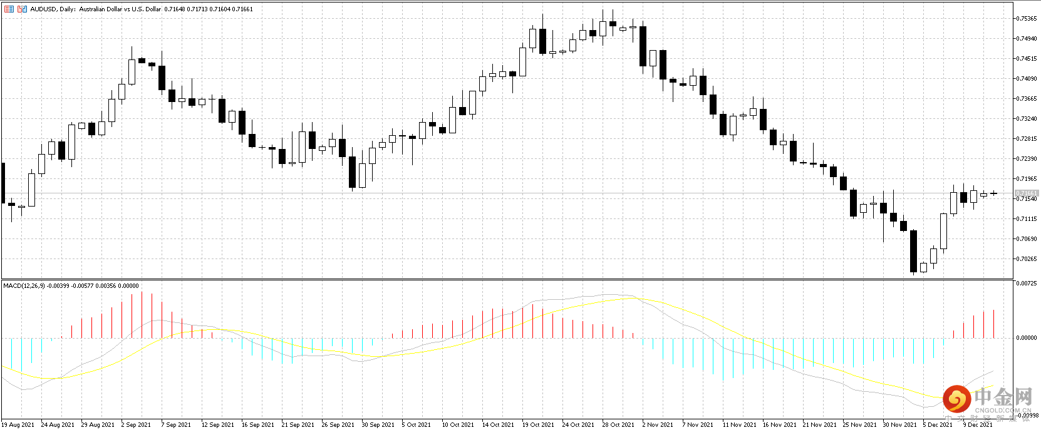Click the 26 Sep 2021 date label
Image resolution: width=1041 pixels, height=430 pixels.
pyautogui.click(x=338, y=424)
